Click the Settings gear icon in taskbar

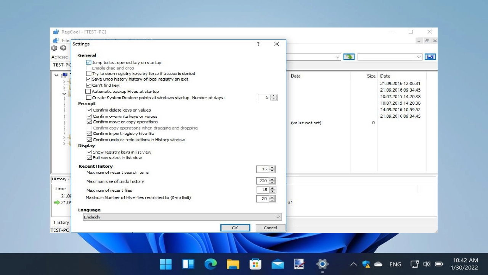click(x=322, y=264)
